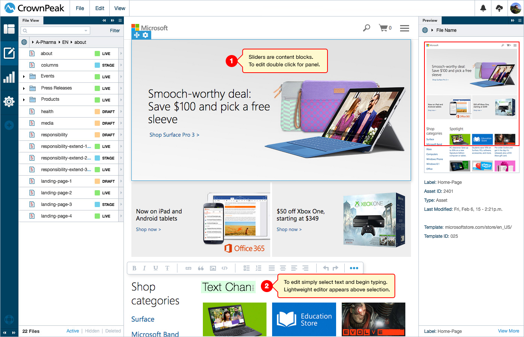Switch to the file view layout icon in sidebar
The width and height of the screenshot is (524, 337).
(9, 29)
